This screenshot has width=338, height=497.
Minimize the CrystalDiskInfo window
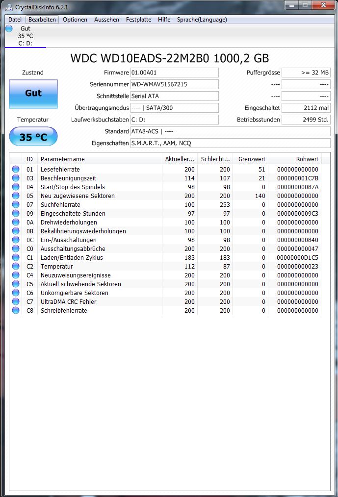click(292, 5)
